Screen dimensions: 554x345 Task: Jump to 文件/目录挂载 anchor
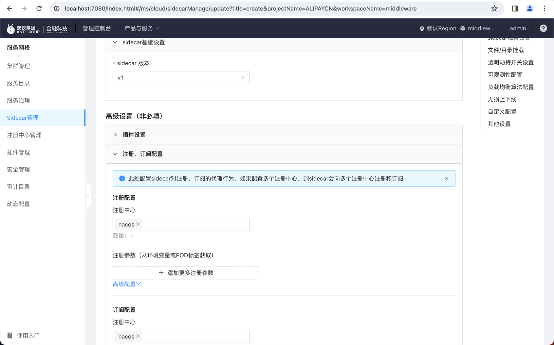point(506,50)
